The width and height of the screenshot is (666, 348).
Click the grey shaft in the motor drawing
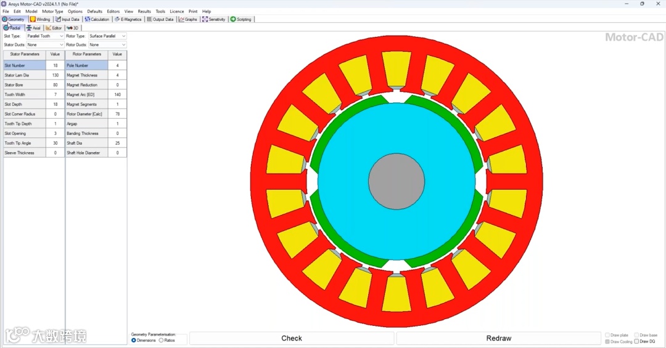click(397, 181)
